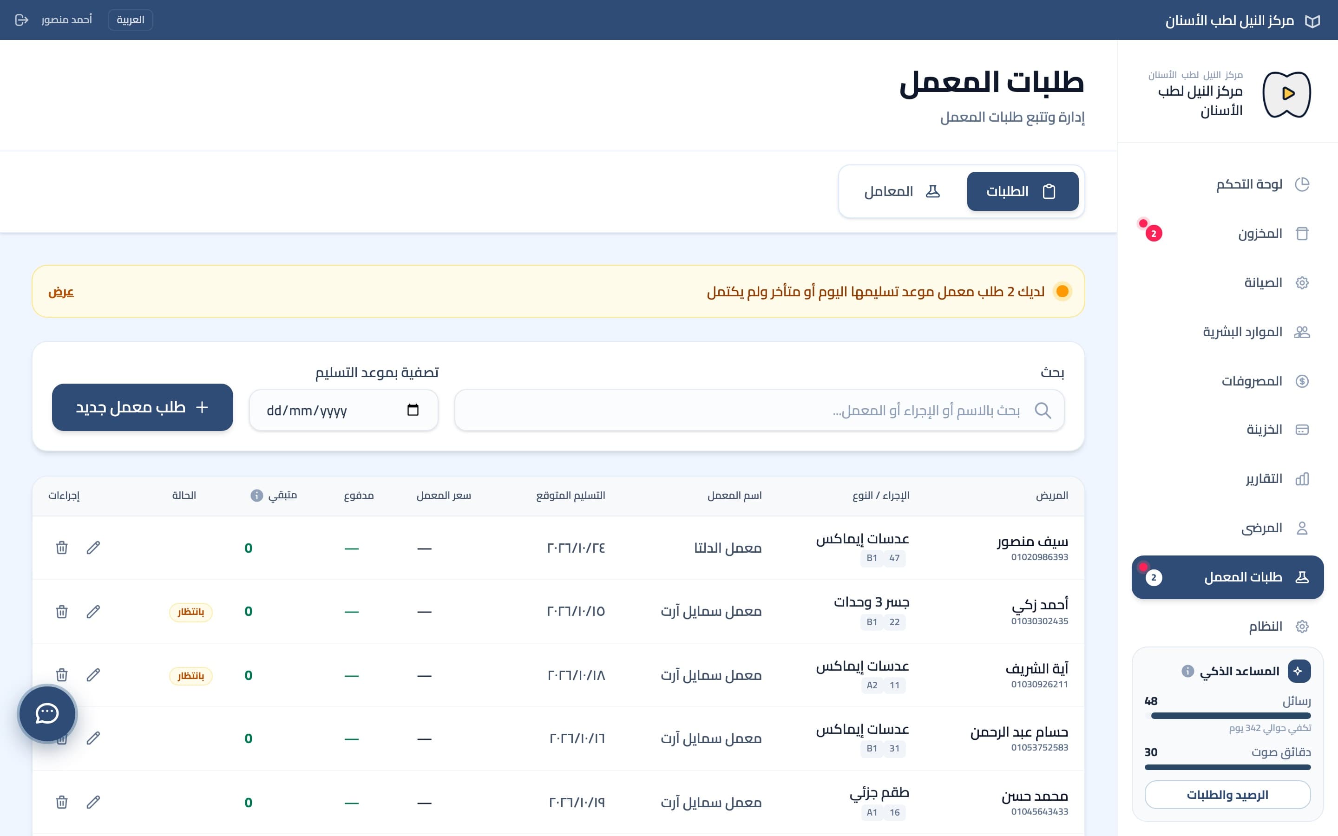Open الخزينة sidebar item
The width and height of the screenshot is (1338, 836).
(1227, 430)
